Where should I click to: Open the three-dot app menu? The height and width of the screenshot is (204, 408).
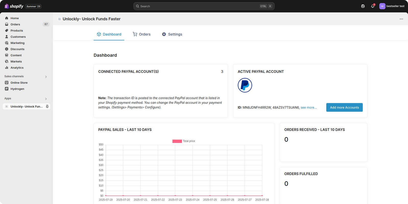tap(401, 19)
